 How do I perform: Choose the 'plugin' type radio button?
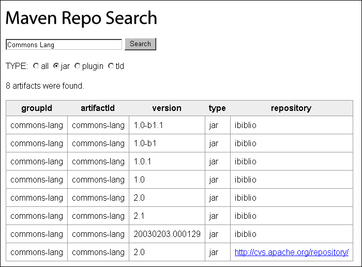[x=78, y=66]
